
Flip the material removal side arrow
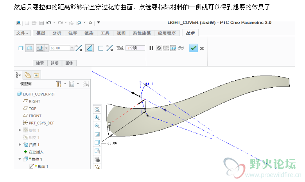109,48
